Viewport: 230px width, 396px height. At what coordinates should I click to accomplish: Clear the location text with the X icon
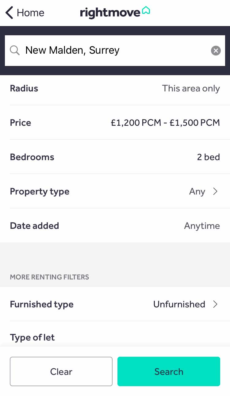(x=216, y=51)
